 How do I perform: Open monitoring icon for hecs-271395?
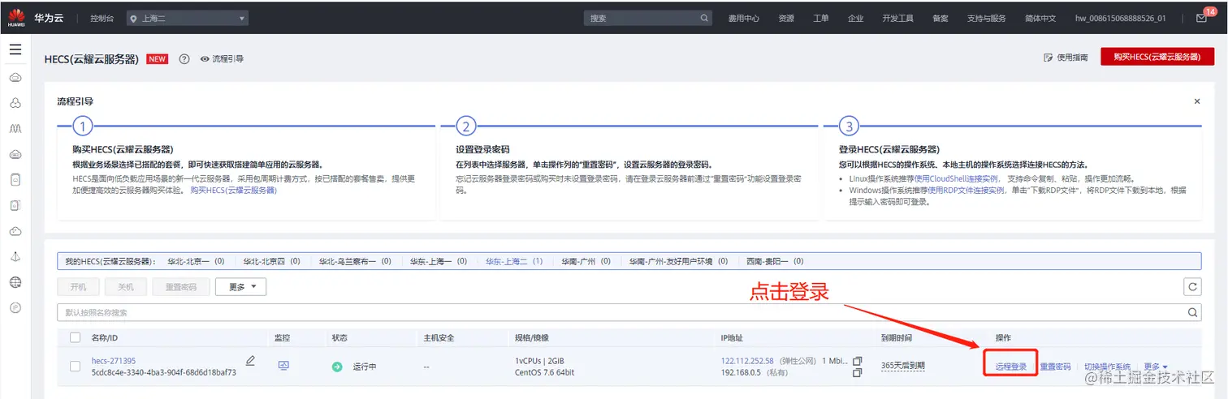click(283, 366)
